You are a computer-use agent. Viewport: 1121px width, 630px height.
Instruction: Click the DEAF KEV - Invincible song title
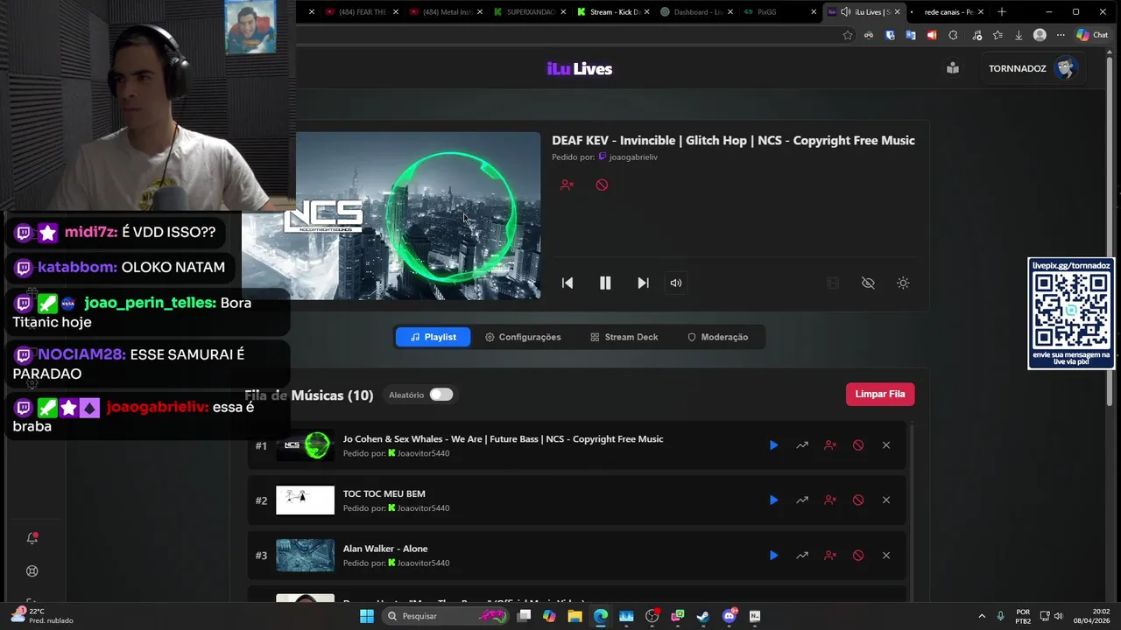point(733,140)
